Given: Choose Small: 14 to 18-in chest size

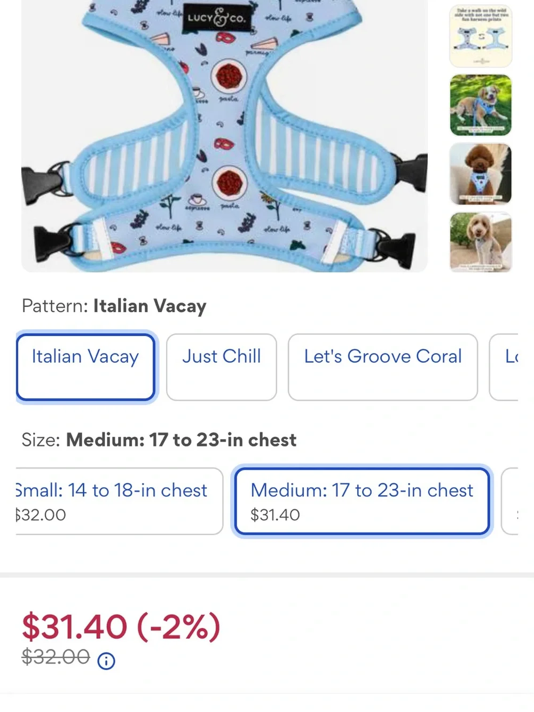Looking at the screenshot, I should point(119,501).
